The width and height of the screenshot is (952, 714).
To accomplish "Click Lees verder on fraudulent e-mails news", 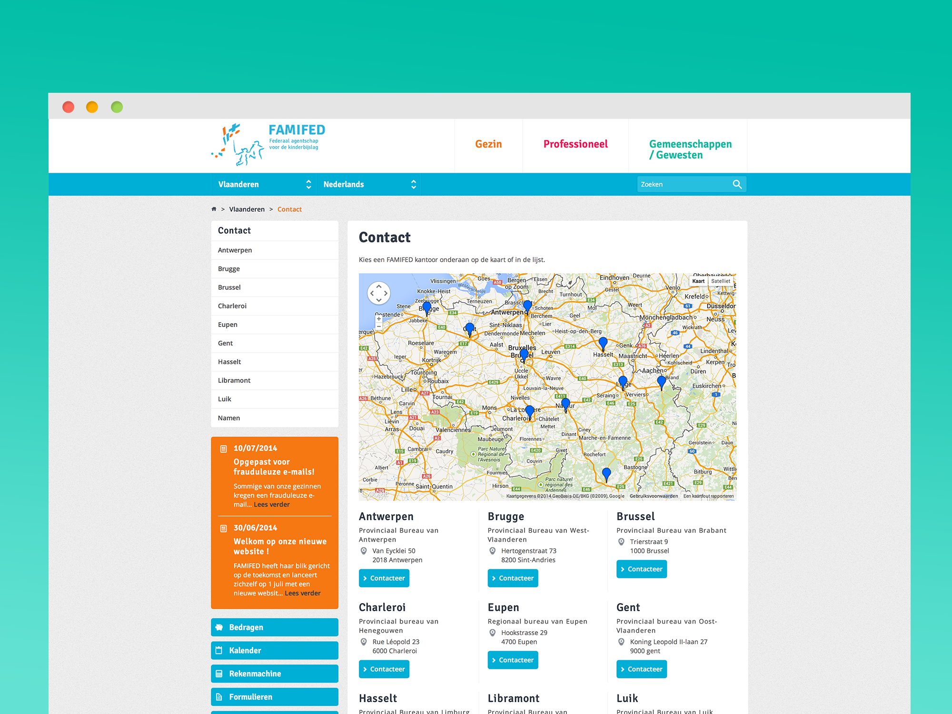I will coord(272,505).
